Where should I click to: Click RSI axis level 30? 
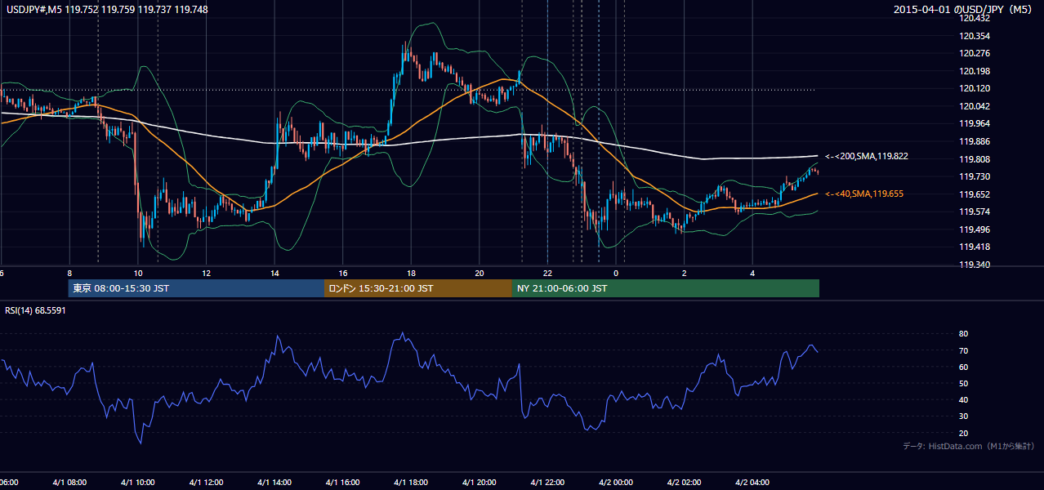pos(964,416)
